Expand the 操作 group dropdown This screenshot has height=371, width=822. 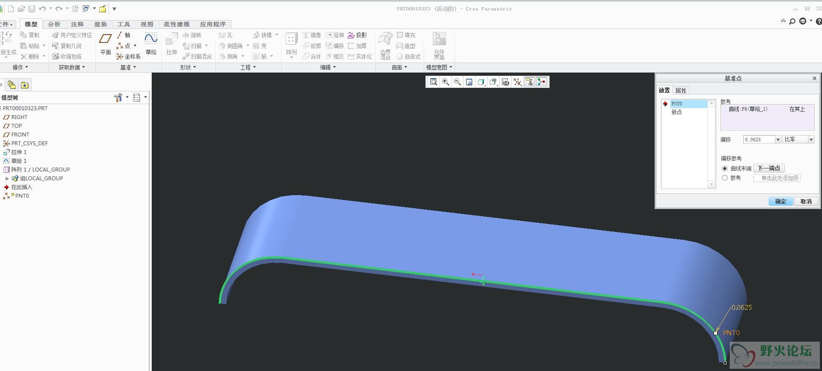coord(21,67)
